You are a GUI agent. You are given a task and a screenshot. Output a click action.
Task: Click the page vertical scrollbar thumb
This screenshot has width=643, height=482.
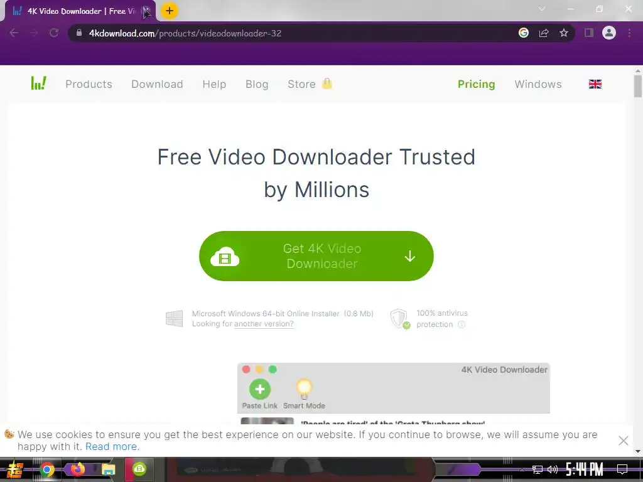[638, 85]
